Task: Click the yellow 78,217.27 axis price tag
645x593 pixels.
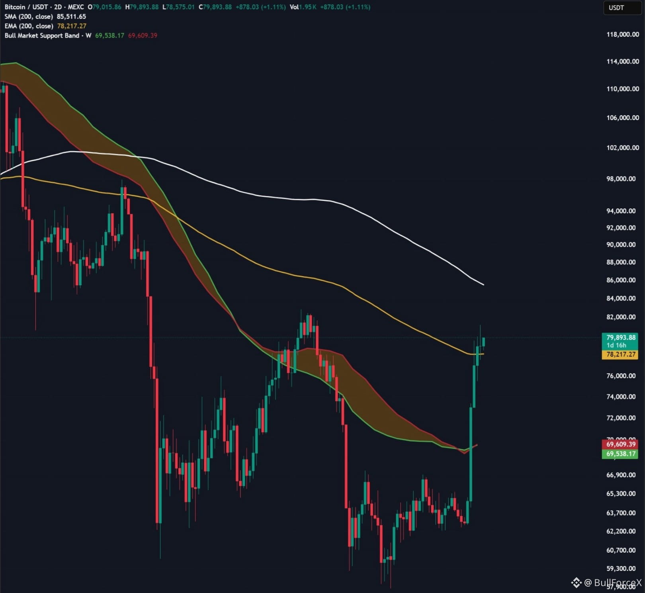Action: (x=620, y=354)
